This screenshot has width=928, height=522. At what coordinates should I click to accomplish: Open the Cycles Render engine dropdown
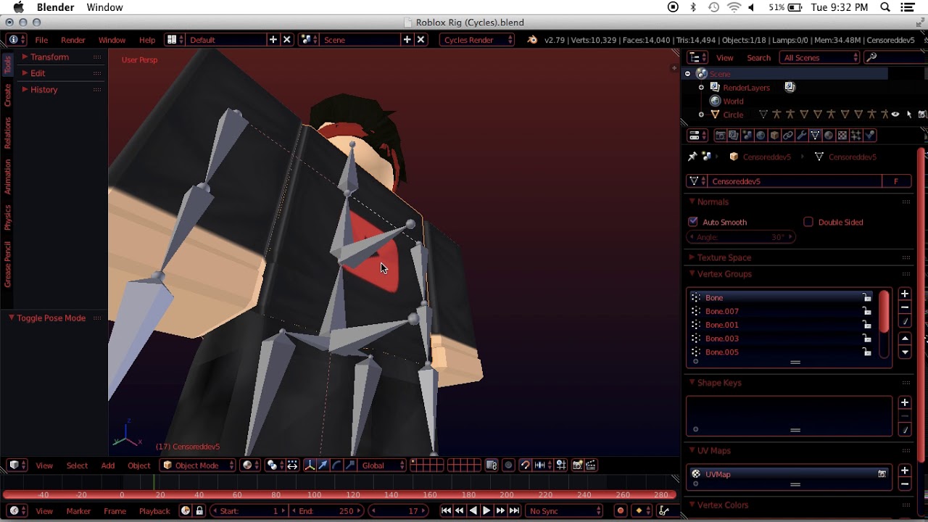click(x=476, y=40)
